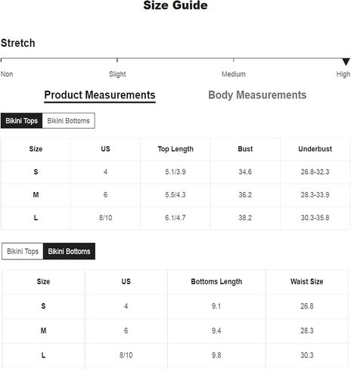The image size is (351, 369).
Task: Click the Bottoms Length column header
Action: pyautogui.click(x=216, y=281)
